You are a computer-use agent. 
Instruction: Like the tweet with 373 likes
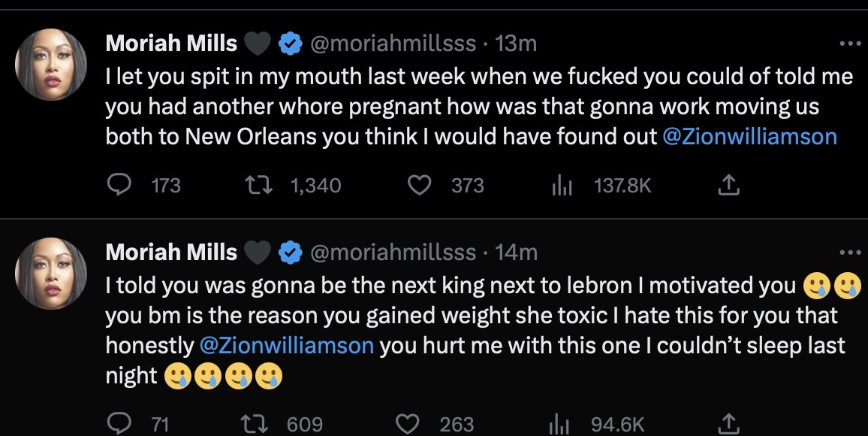pos(418,185)
